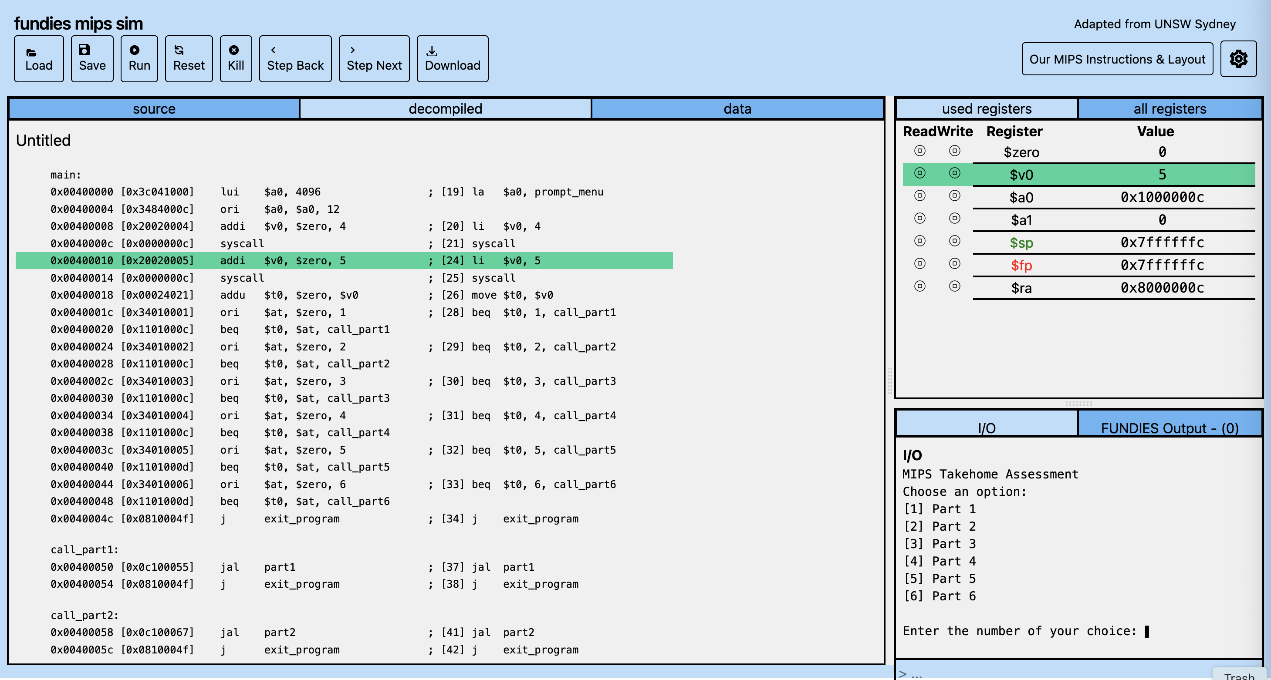The height and width of the screenshot is (680, 1271).
Task: Click the horizontal splitter above the I/O panel
Action: pyautogui.click(x=1078, y=404)
